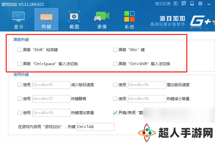The image size is (215, 143).
Task: Click the 使用热键 group heading
Action: (x=21, y=75)
